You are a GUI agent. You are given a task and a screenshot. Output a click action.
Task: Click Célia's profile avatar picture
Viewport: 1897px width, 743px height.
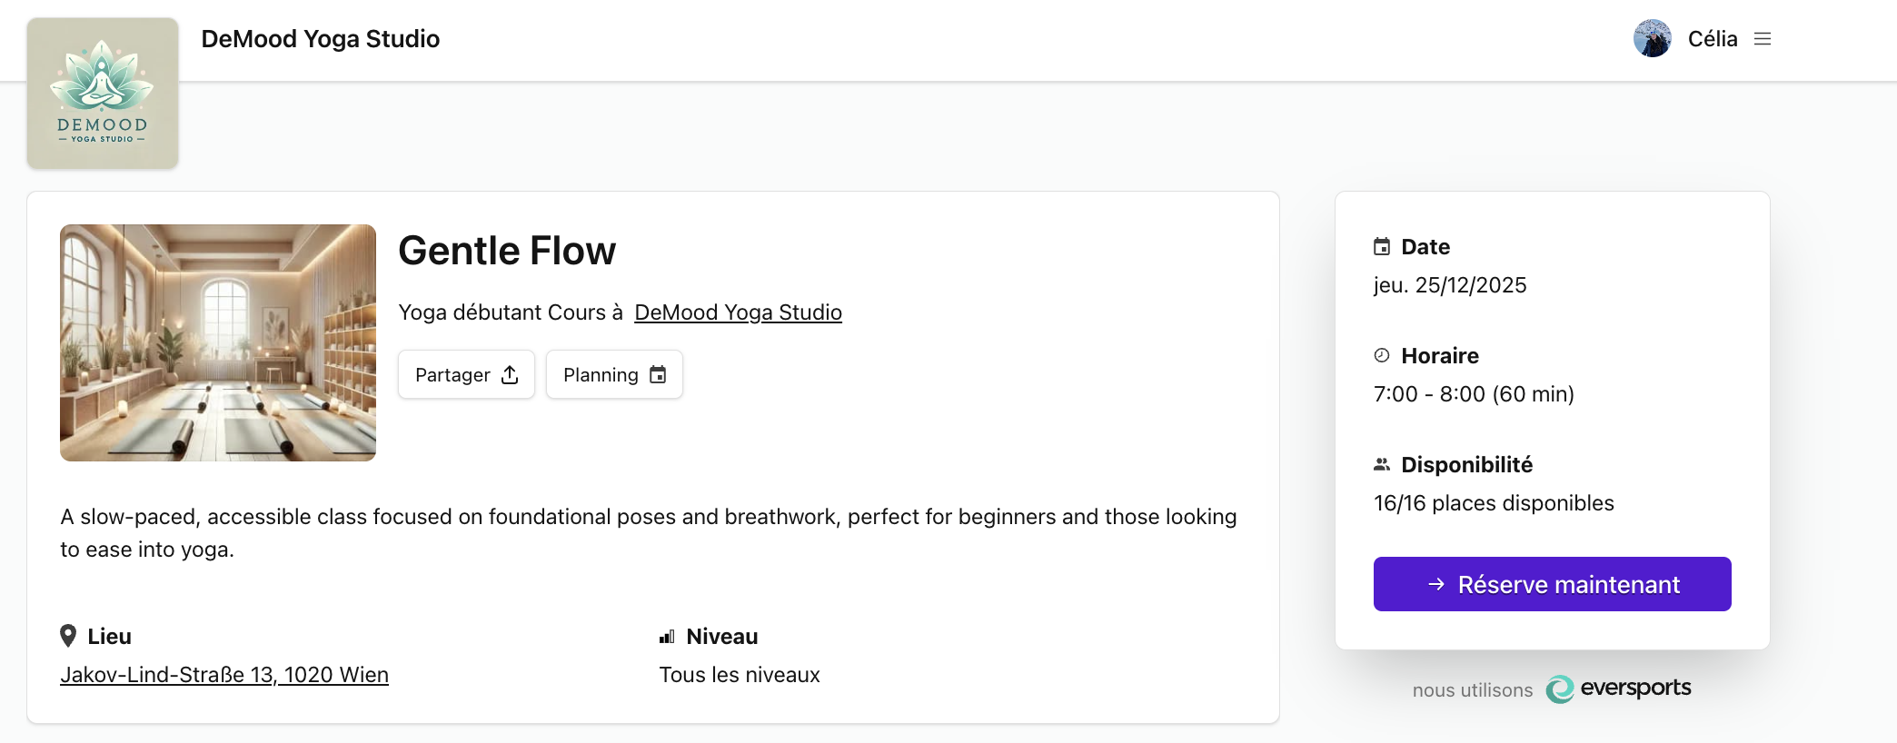pos(1652,39)
